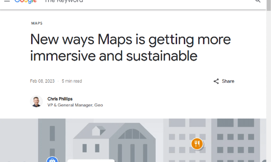Click the Feb 08, 2023 date
The image size is (271, 162).
pyautogui.click(x=42, y=81)
